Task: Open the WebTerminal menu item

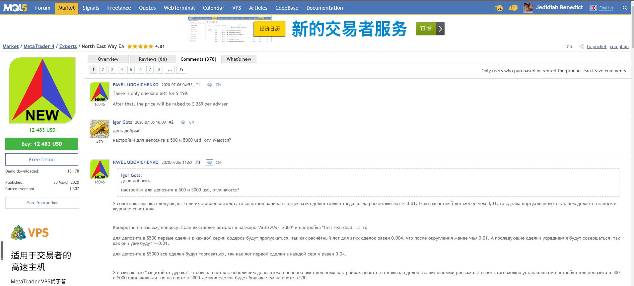Action: pyautogui.click(x=179, y=8)
